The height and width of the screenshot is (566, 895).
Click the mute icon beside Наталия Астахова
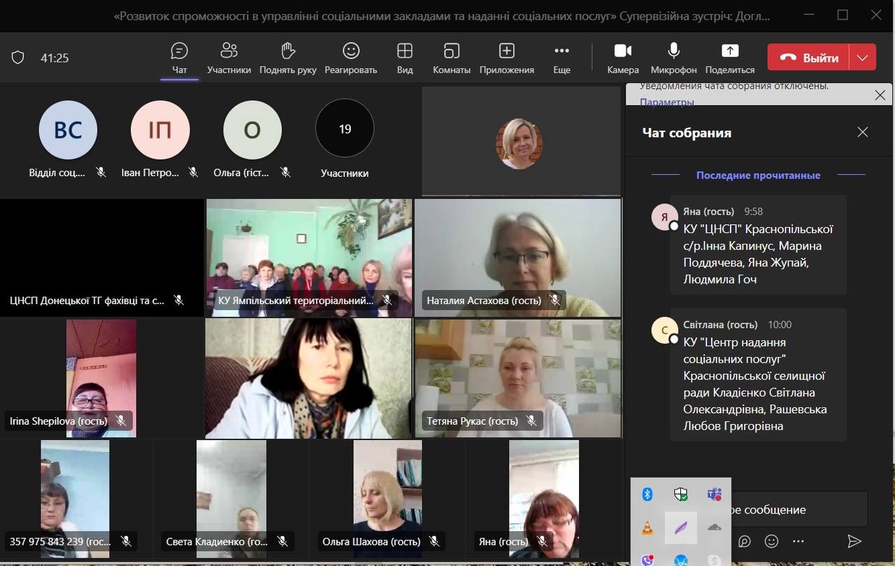554,300
